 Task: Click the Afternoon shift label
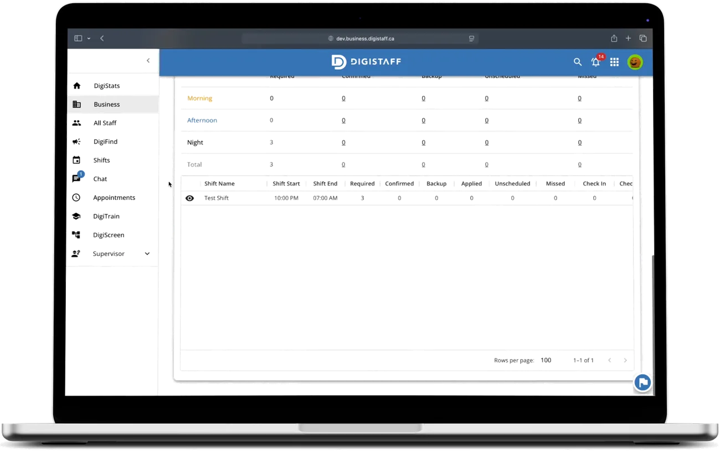click(x=202, y=120)
